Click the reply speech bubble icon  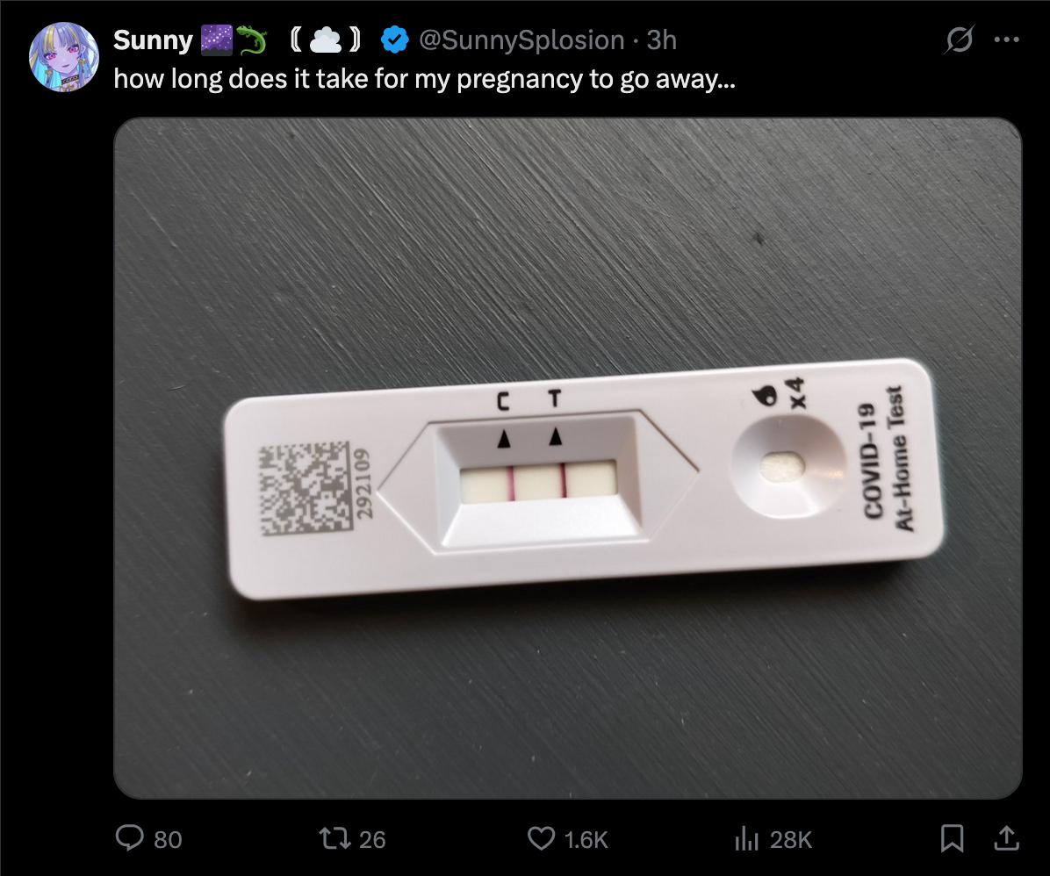(129, 839)
